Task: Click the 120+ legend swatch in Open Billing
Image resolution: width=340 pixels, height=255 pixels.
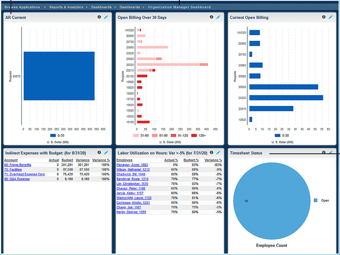Action: pyautogui.click(x=194, y=135)
